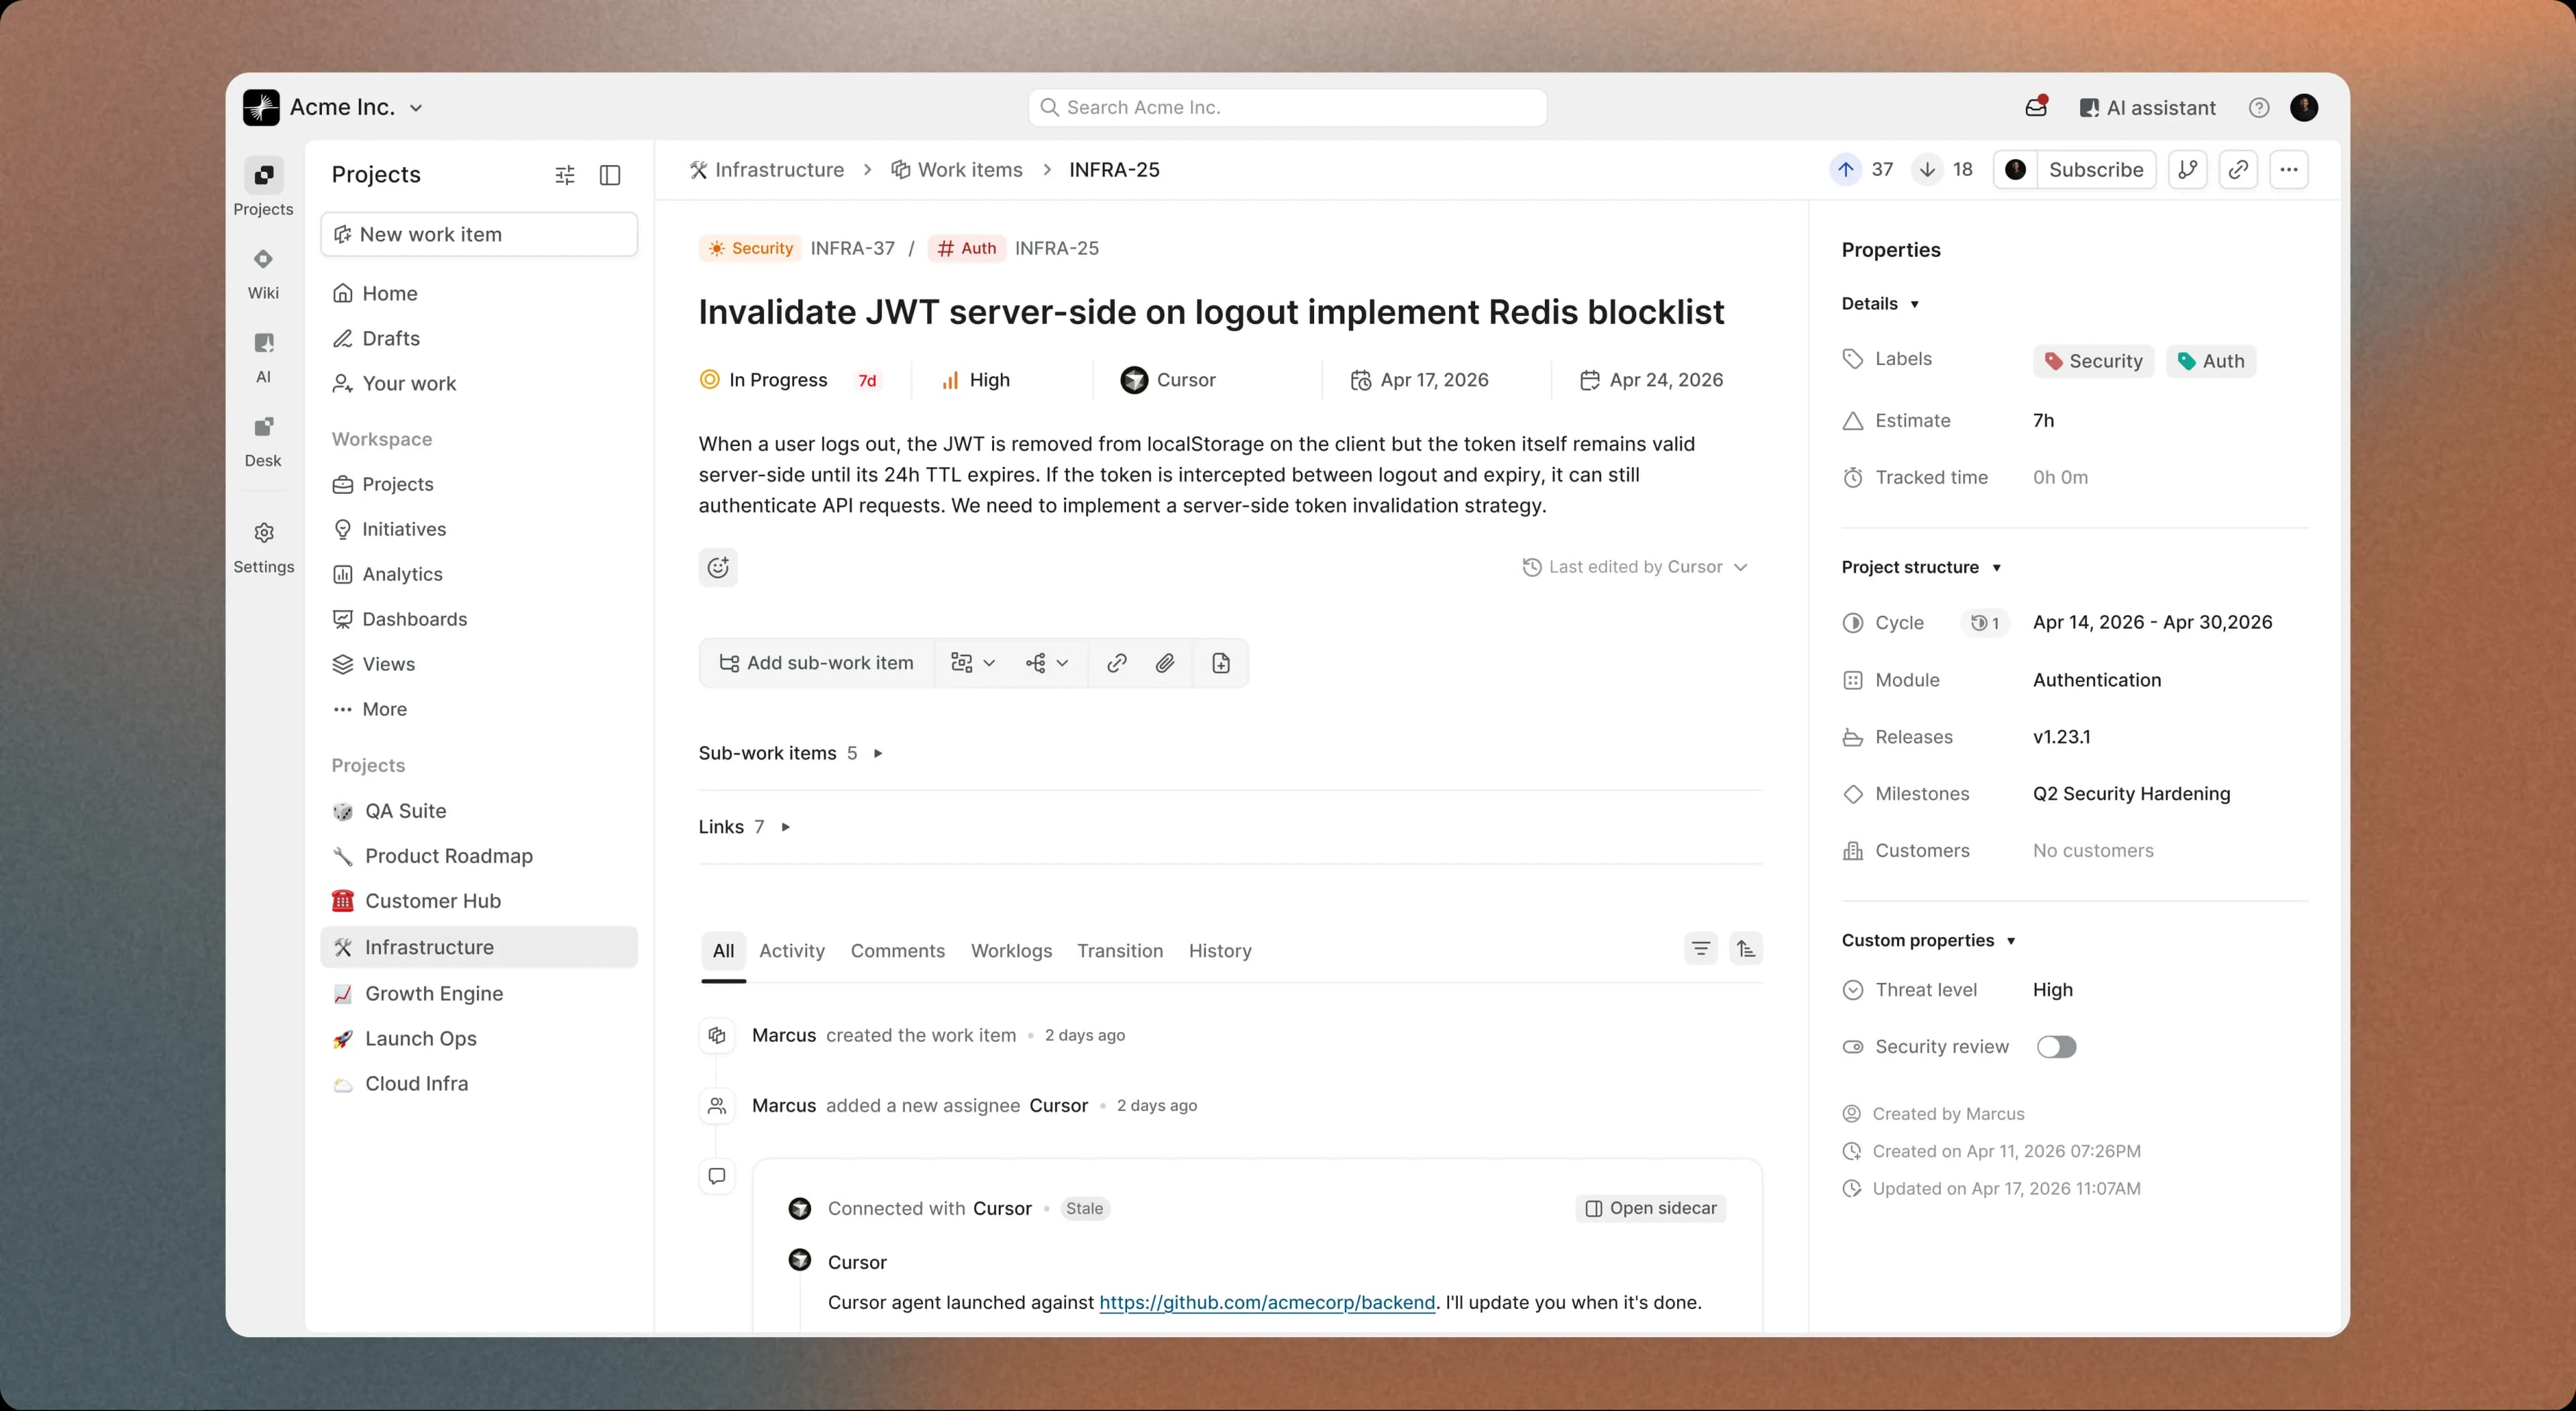This screenshot has height=1411, width=2576.
Task: Add a page with the document-plus icon
Action: (1221, 663)
